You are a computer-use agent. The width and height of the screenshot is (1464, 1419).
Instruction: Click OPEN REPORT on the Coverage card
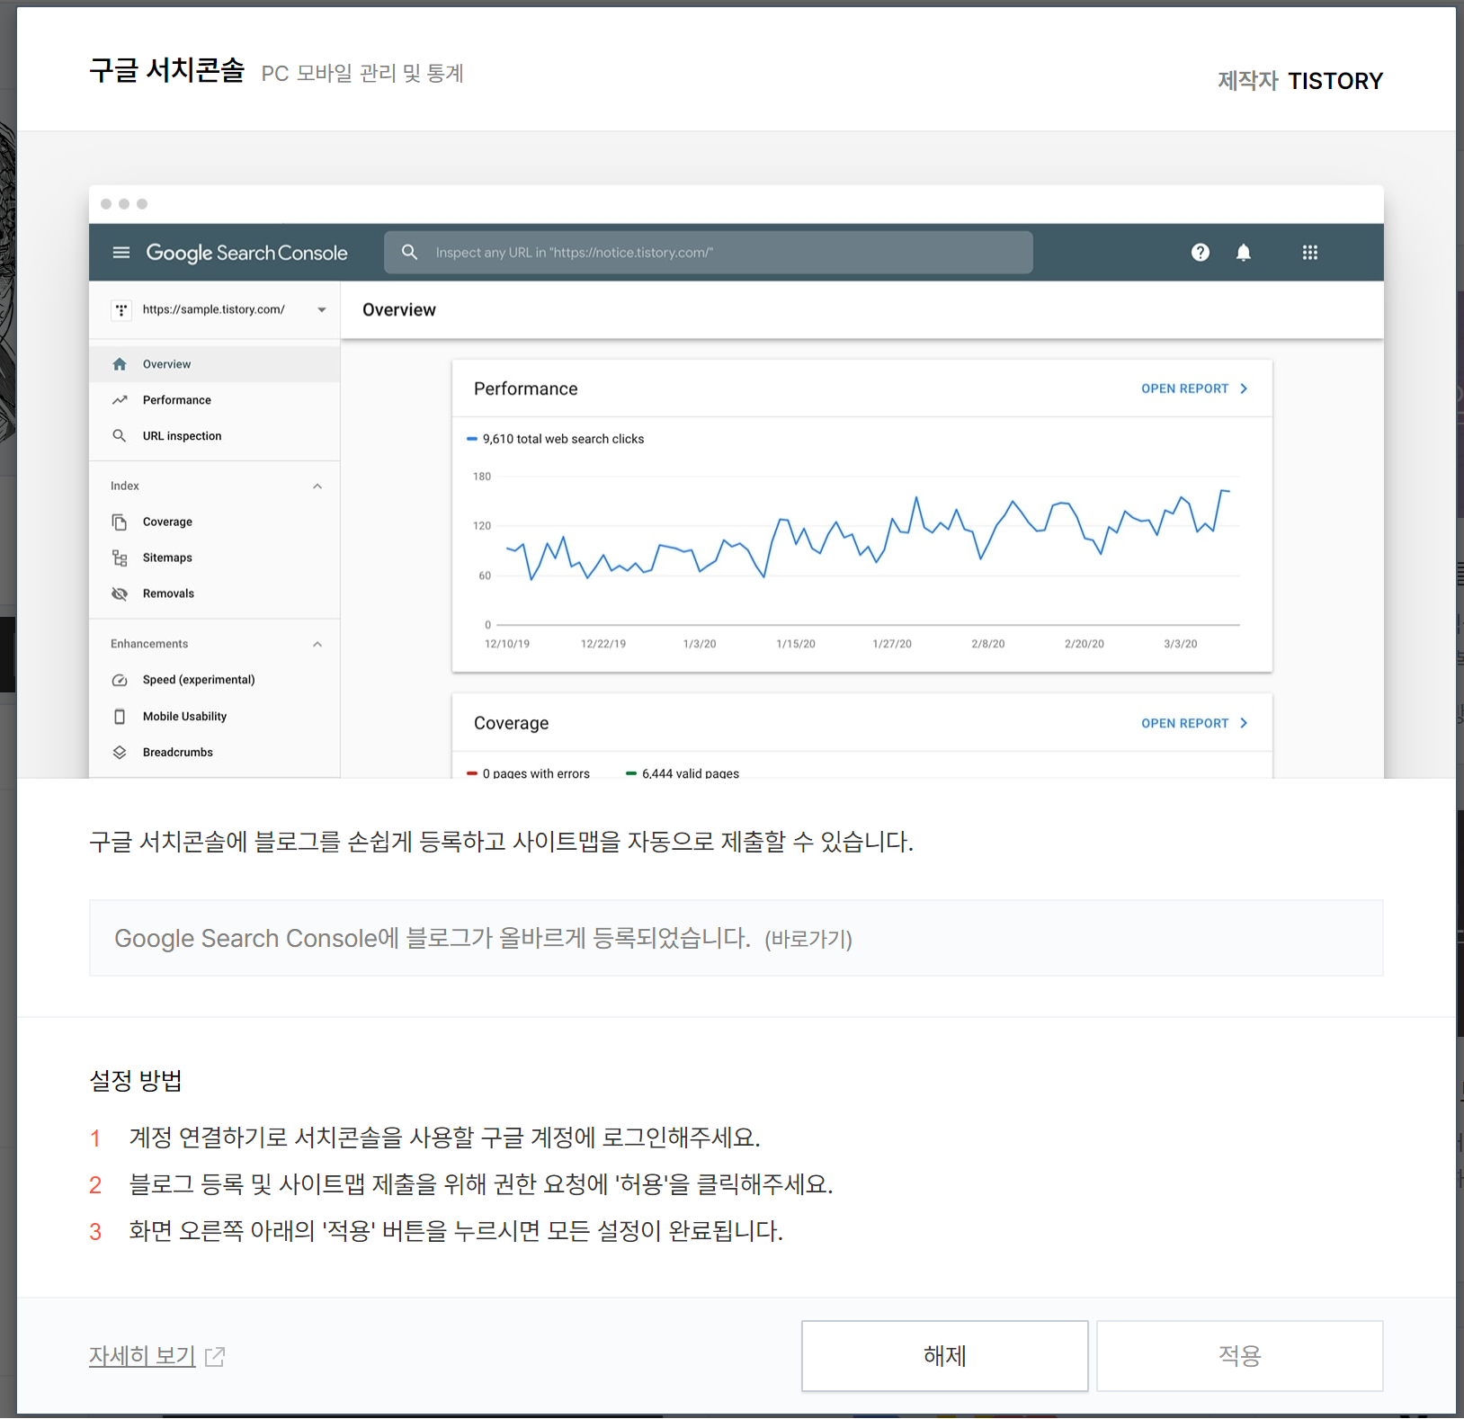(x=1184, y=723)
